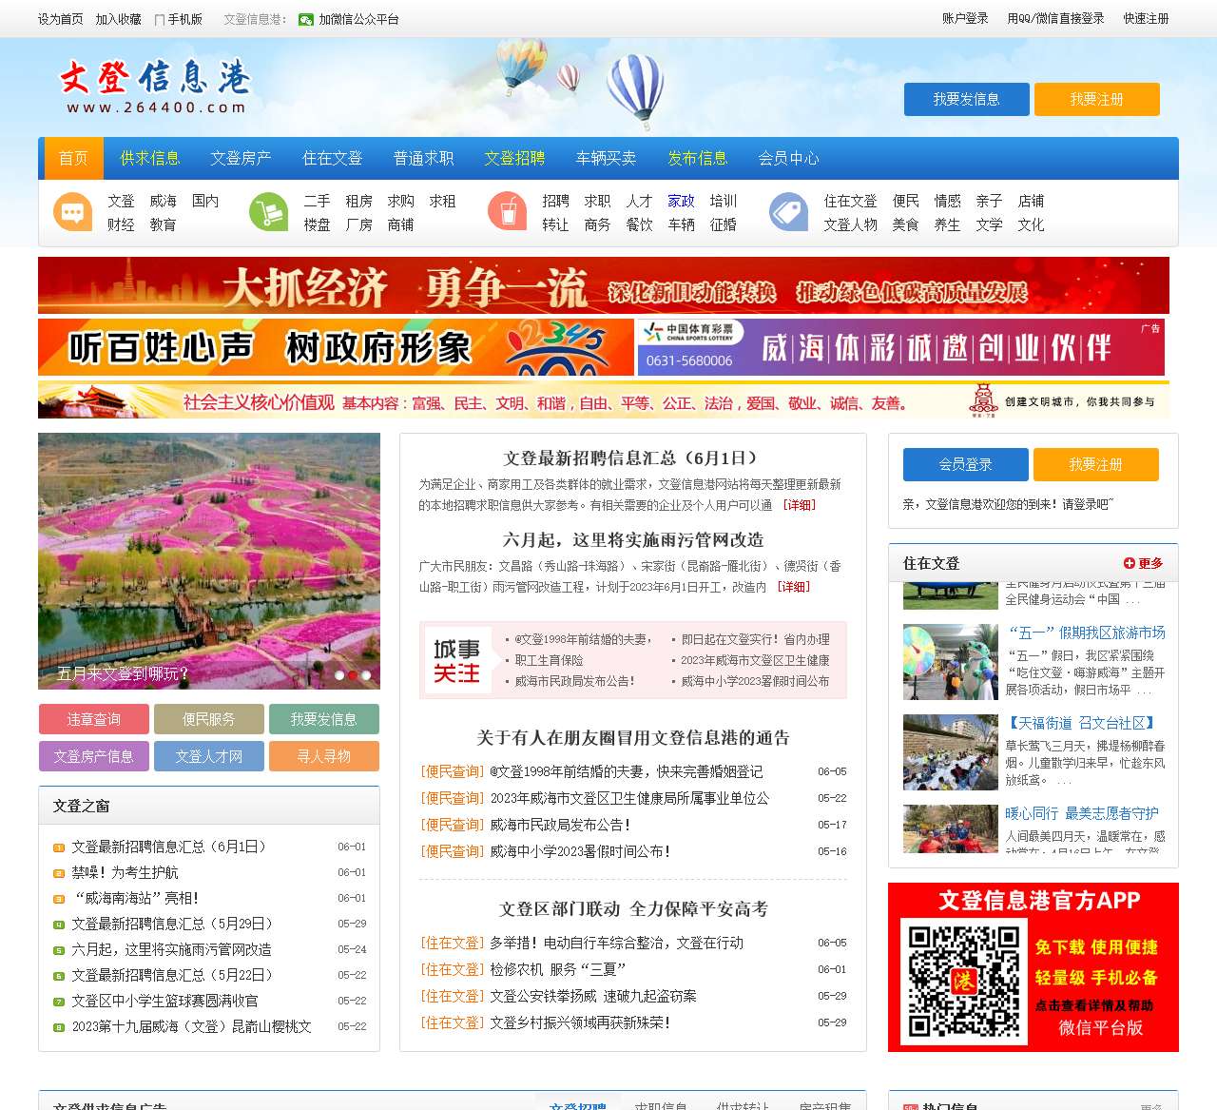Click the drink cup icon beside 招聘转让
Screen dimensions: 1217x1110
tap(508, 211)
